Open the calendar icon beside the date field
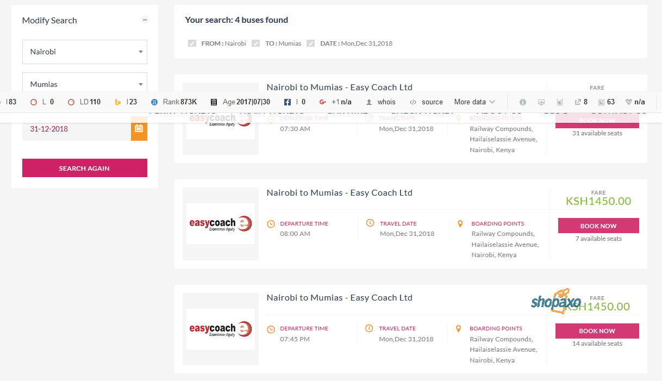This screenshot has width=662, height=381. coord(140,129)
